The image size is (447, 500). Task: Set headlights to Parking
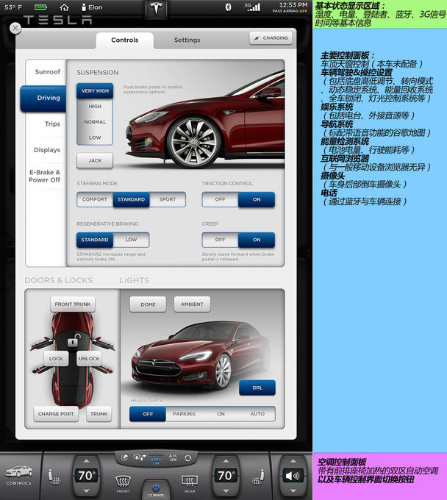[x=184, y=414]
